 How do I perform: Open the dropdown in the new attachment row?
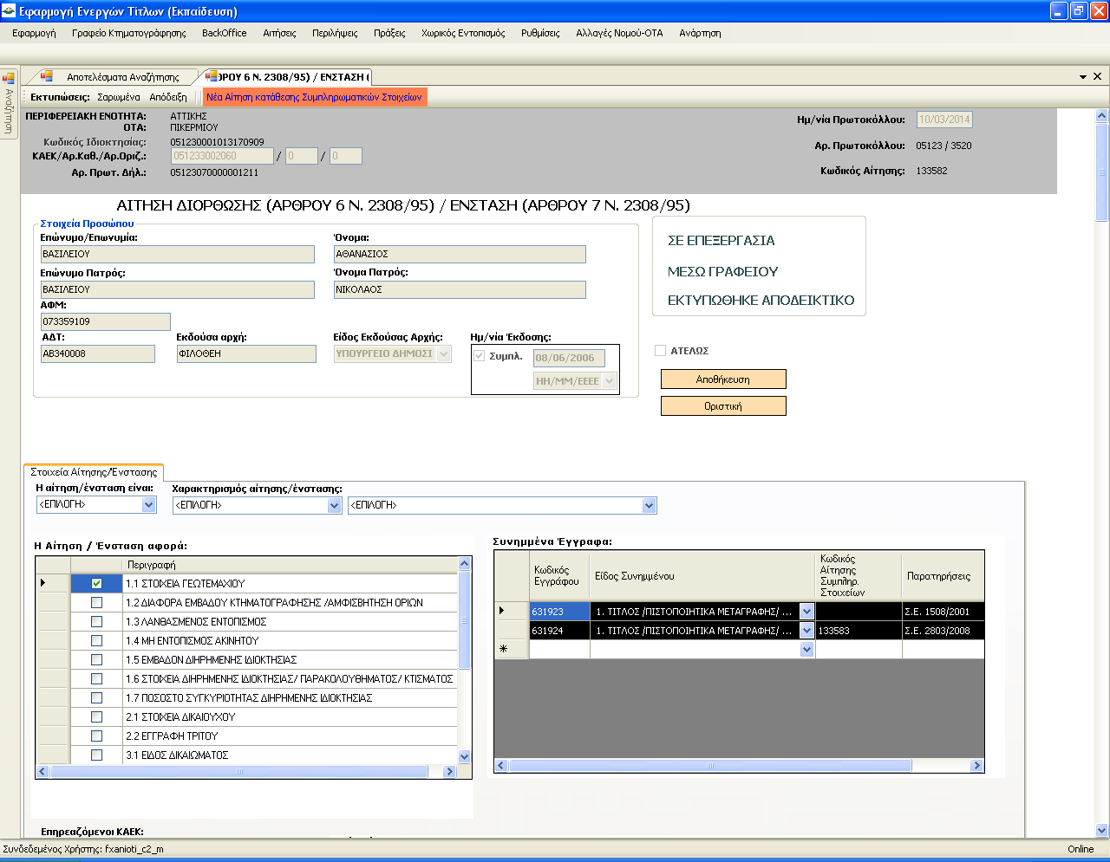(807, 650)
